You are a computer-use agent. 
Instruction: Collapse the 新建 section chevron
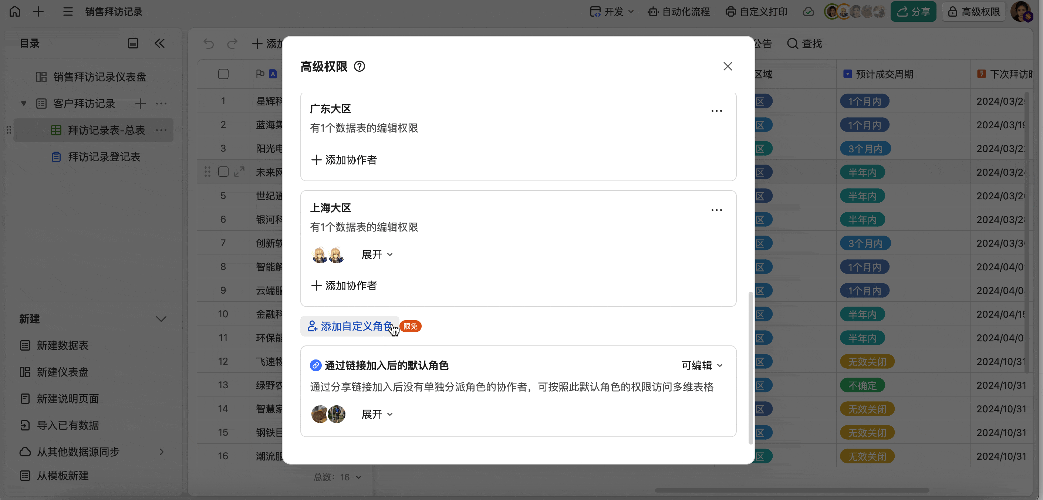(x=161, y=319)
